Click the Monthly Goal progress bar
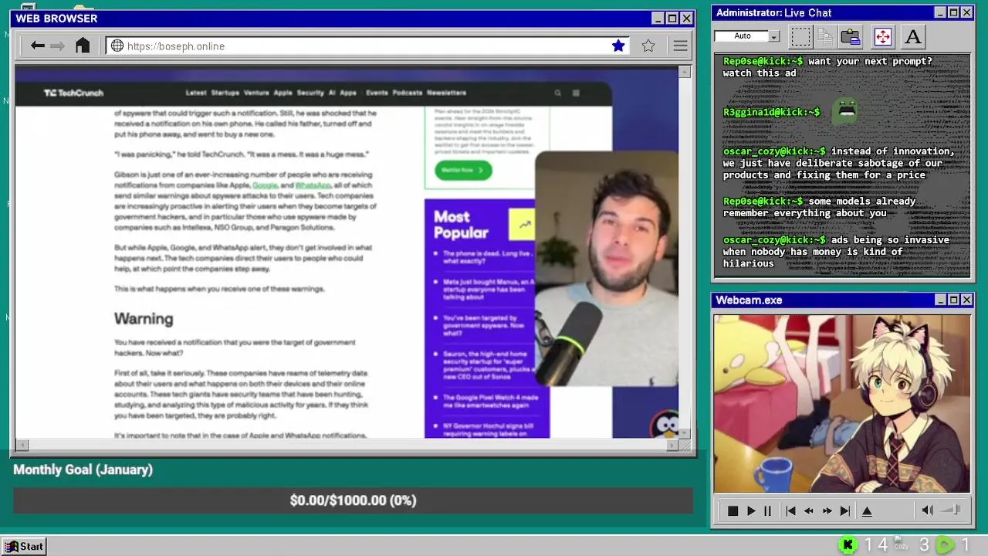Screen dimensions: 988x556 [353, 500]
